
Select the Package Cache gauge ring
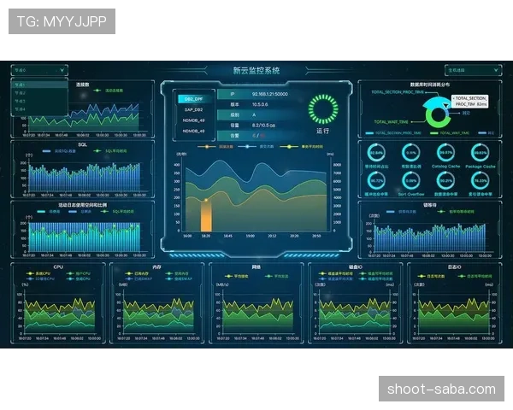[x=480, y=153]
